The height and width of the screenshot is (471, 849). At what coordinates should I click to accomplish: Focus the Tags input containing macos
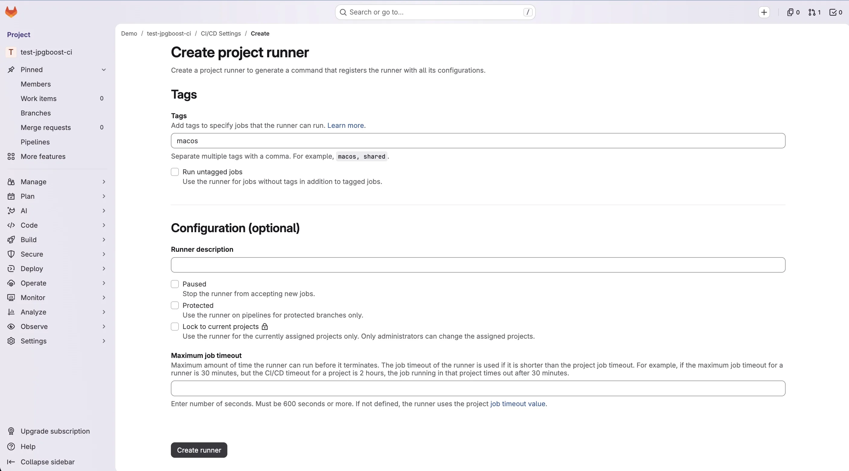(x=478, y=141)
